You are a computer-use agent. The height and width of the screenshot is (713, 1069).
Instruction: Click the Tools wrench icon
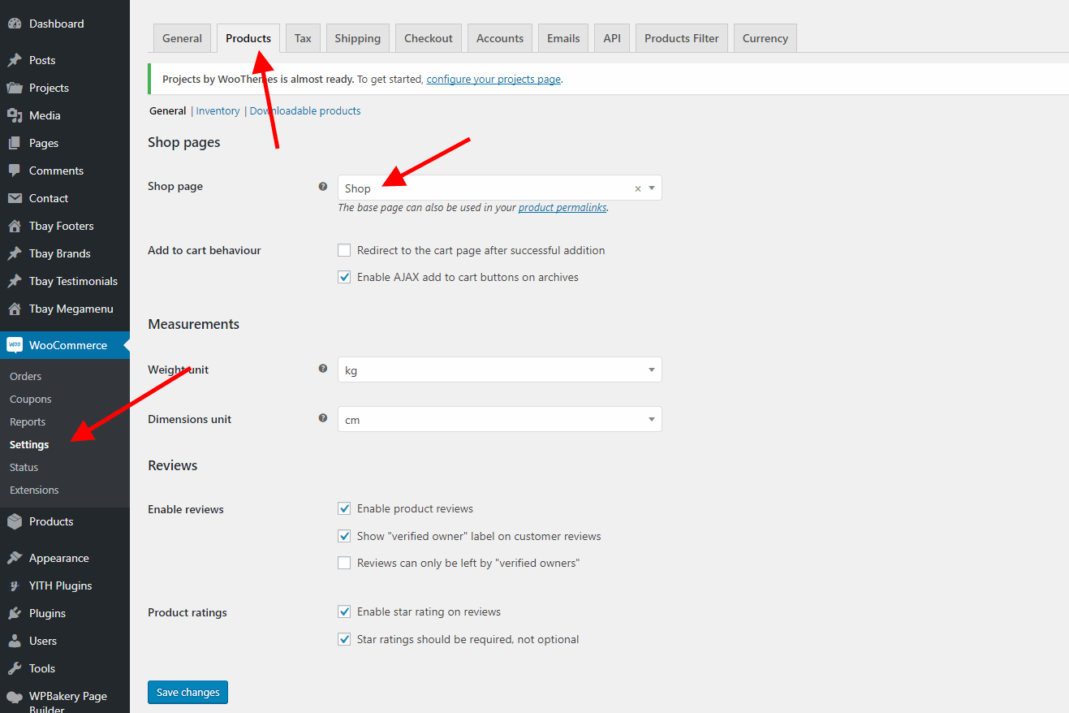coord(15,668)
